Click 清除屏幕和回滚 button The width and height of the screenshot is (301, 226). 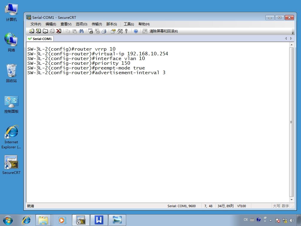click(x=163, y=31)
